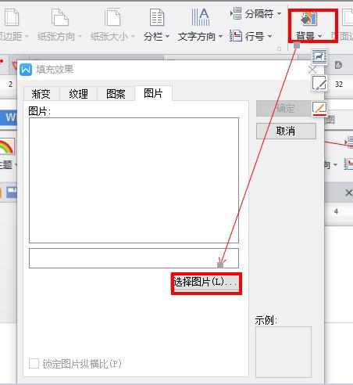The height and width of the screenshot is (385, 353).
Task: Click the picture background option icon
Action: [319, 57]
